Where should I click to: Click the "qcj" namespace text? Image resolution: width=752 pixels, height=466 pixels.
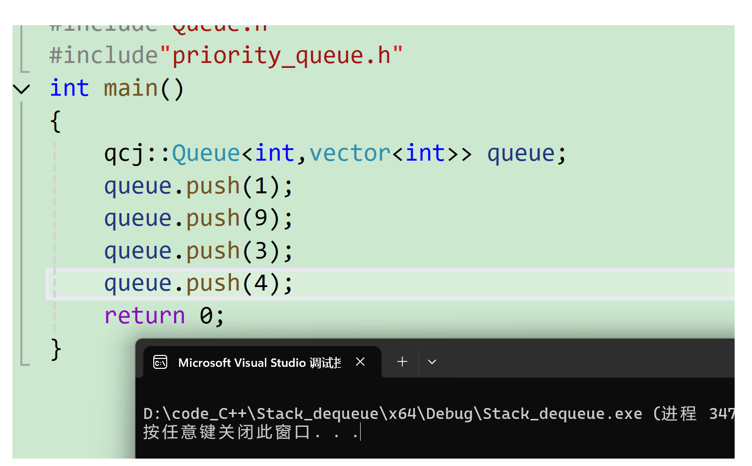pyautogui.click(x=124, y=154)
